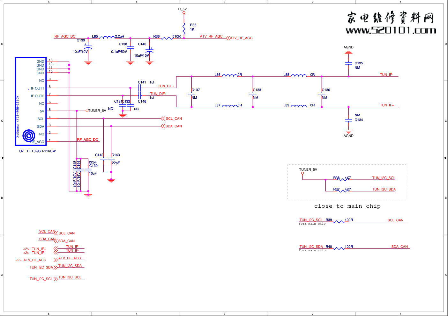The image size is (448, 316).
Task: Select capacitor label C133
Action: tap(257, 90)
